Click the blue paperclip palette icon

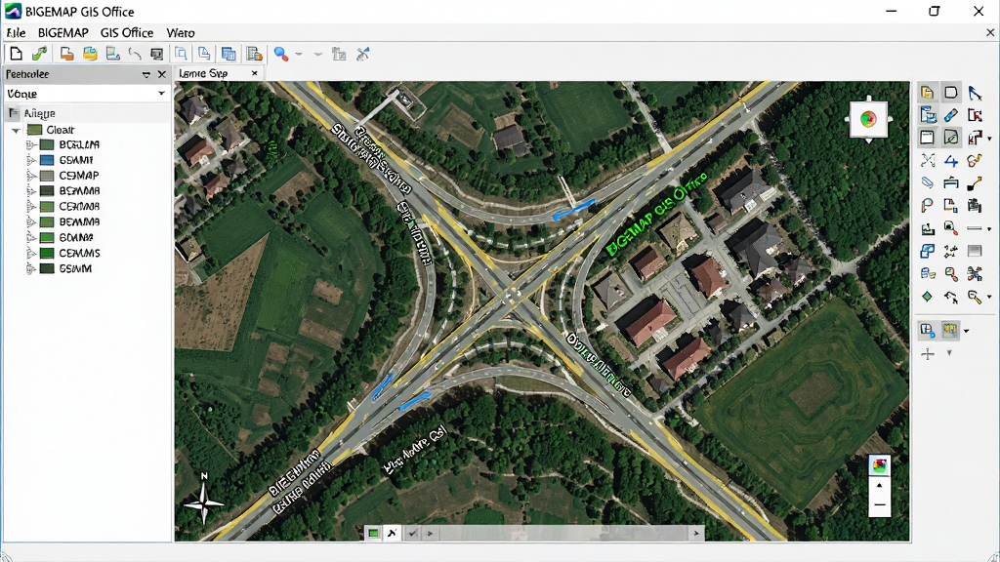pos(928,182)
